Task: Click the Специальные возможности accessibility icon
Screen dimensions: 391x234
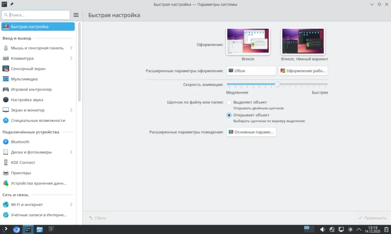Action: tap(6, 120)
